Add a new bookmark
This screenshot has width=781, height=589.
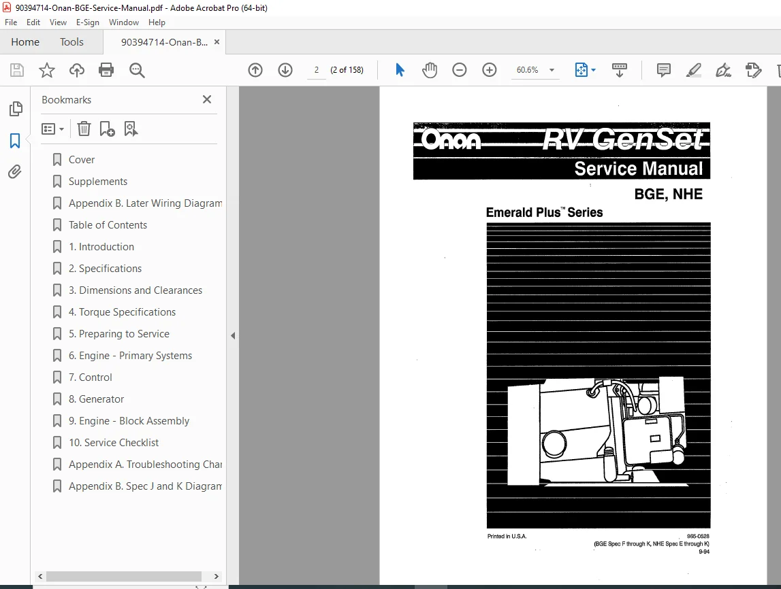pyautogui.click(x=107, y=129)
